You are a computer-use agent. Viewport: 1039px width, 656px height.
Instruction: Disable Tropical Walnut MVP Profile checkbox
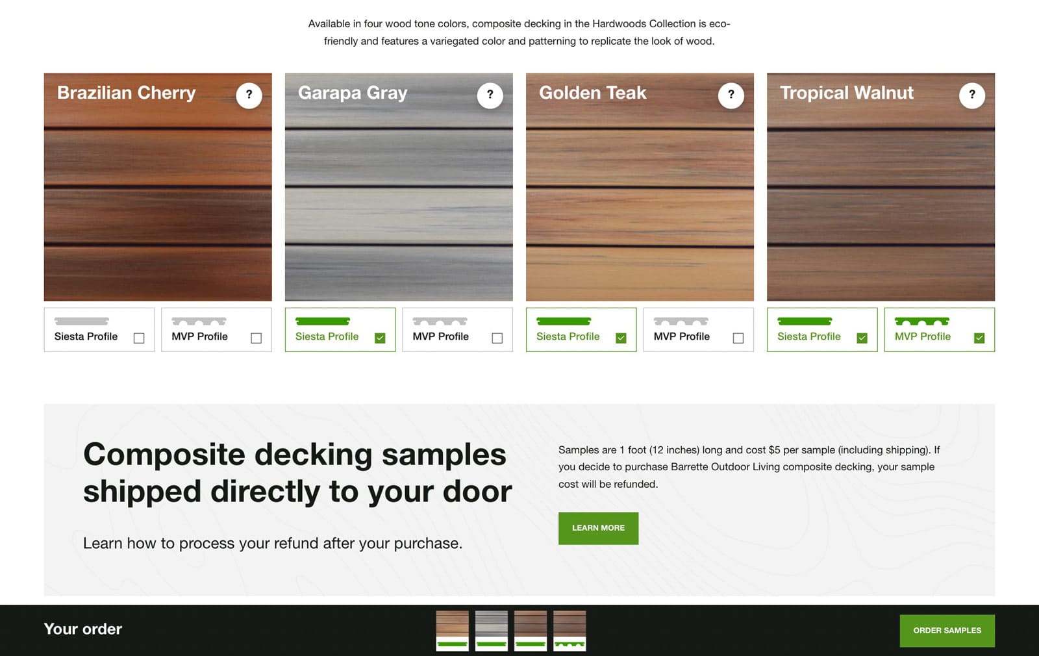pyautogui.click(x=979, y=338)
